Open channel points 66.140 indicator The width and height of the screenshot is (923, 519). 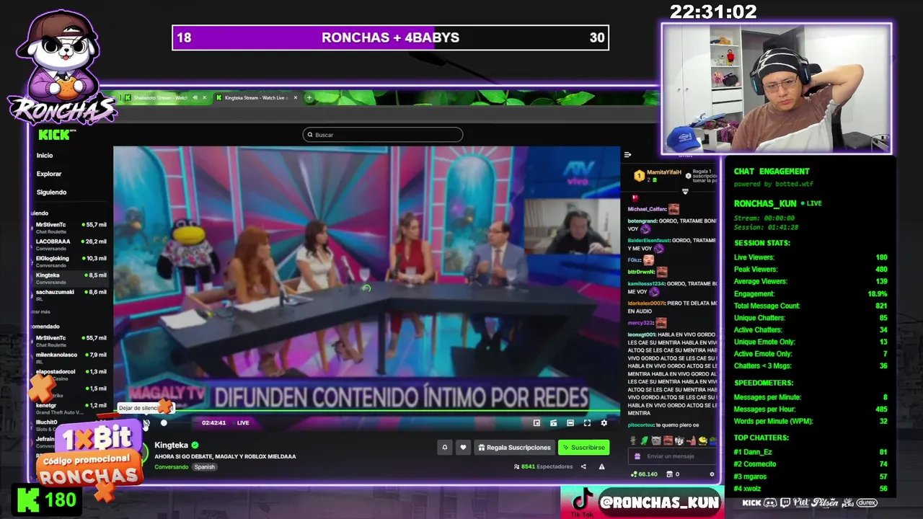click(644, 474)
